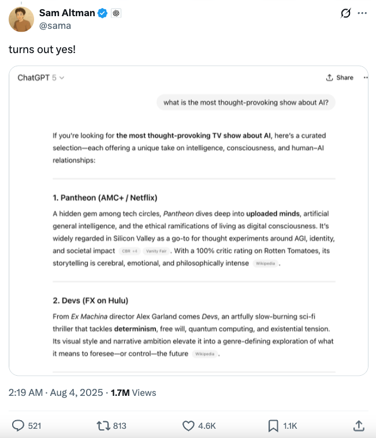Retweet this post
This screenshot has height=438, width=376.
(103, 426)
